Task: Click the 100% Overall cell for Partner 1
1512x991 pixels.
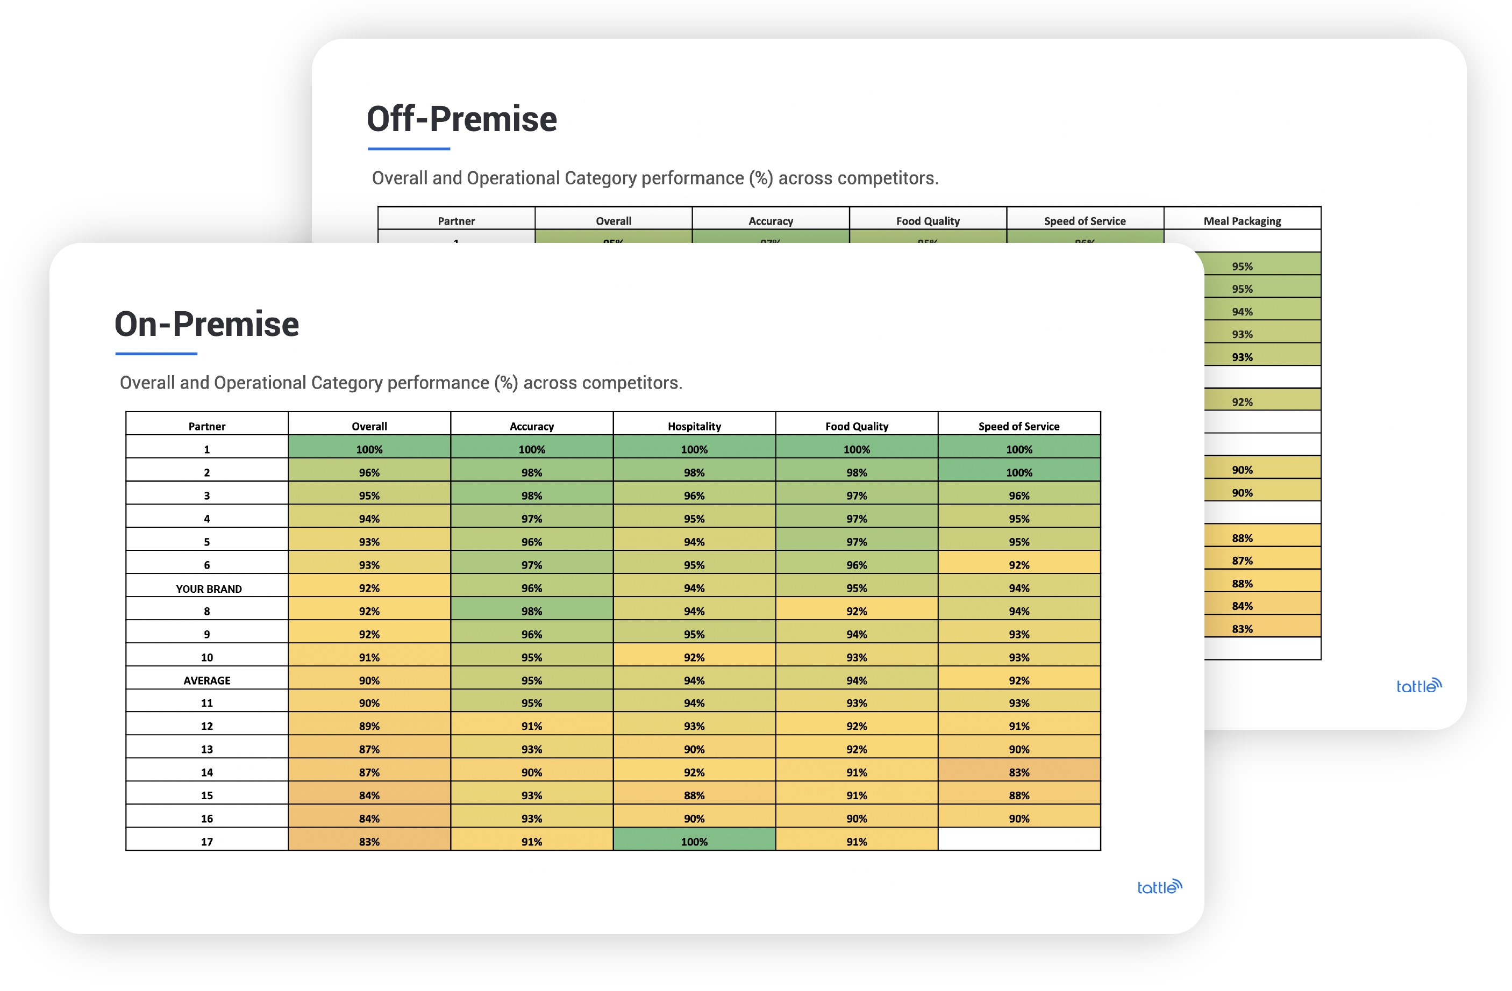Action: pos(368,448)
